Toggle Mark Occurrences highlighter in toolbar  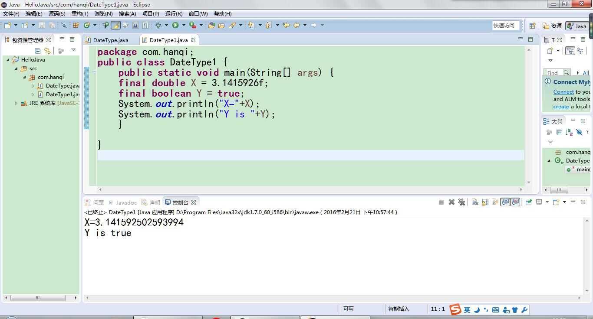point(115,25)
